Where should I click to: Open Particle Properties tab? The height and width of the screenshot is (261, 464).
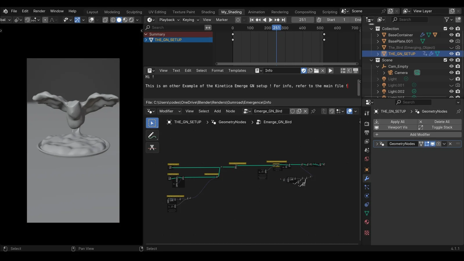367,187
